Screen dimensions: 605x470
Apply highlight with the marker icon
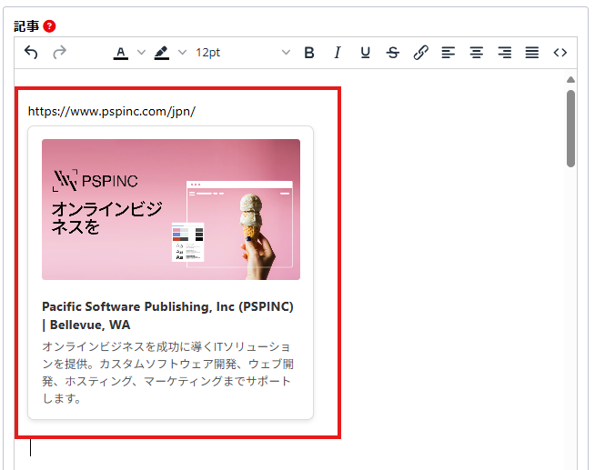[162, 53]
